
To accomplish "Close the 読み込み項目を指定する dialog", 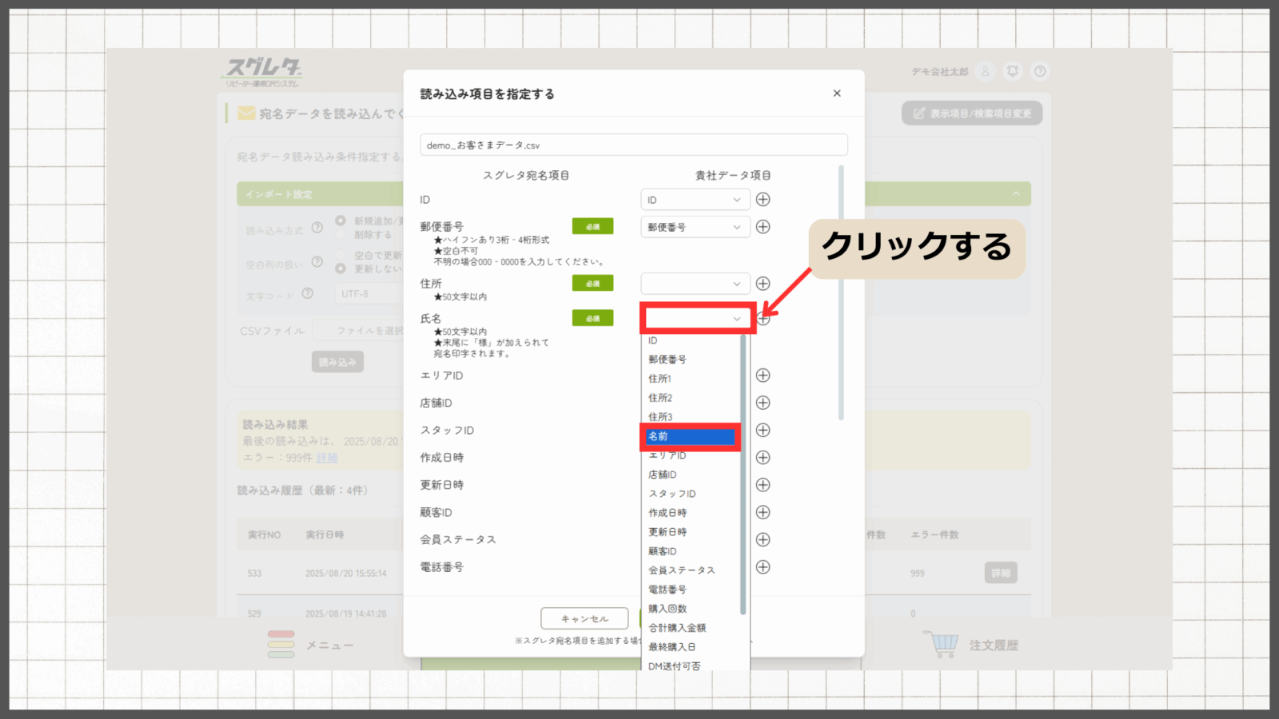I will pos(837,93).
